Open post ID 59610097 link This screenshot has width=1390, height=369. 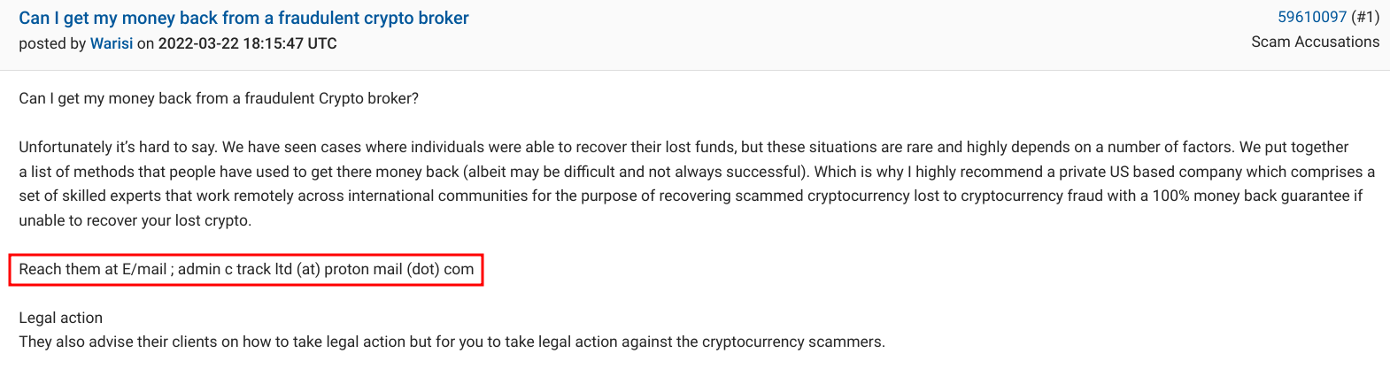[x=1312, y=17]
